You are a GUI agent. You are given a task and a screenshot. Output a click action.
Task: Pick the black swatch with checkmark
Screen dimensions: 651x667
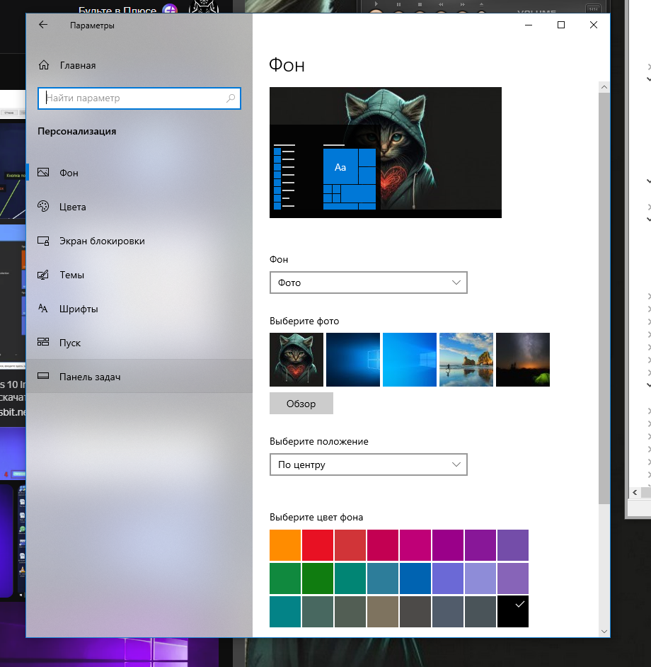(x=513, y=612)
